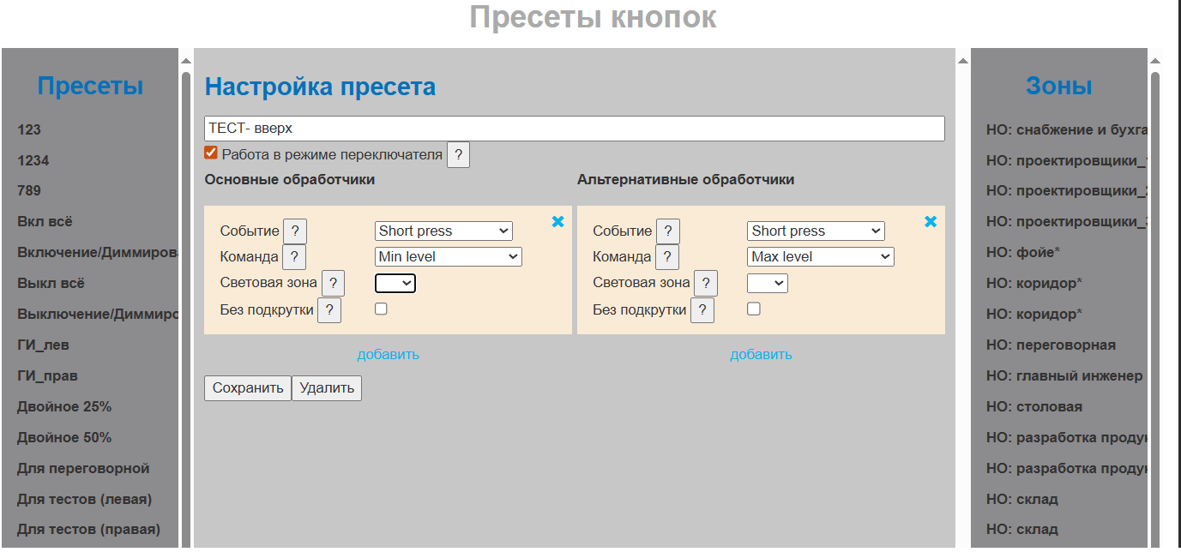This screenshot has height=552, width=1181.
Task: Select preset 1234
Action: pyautogui.click(x=33, y=161)
